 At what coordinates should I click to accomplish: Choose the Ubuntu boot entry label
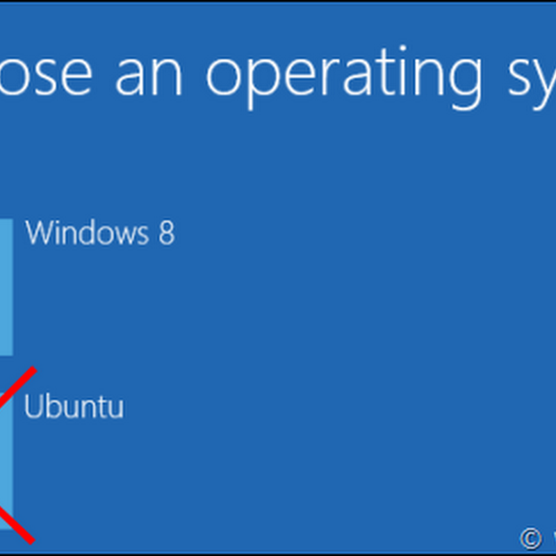point(74,406)
